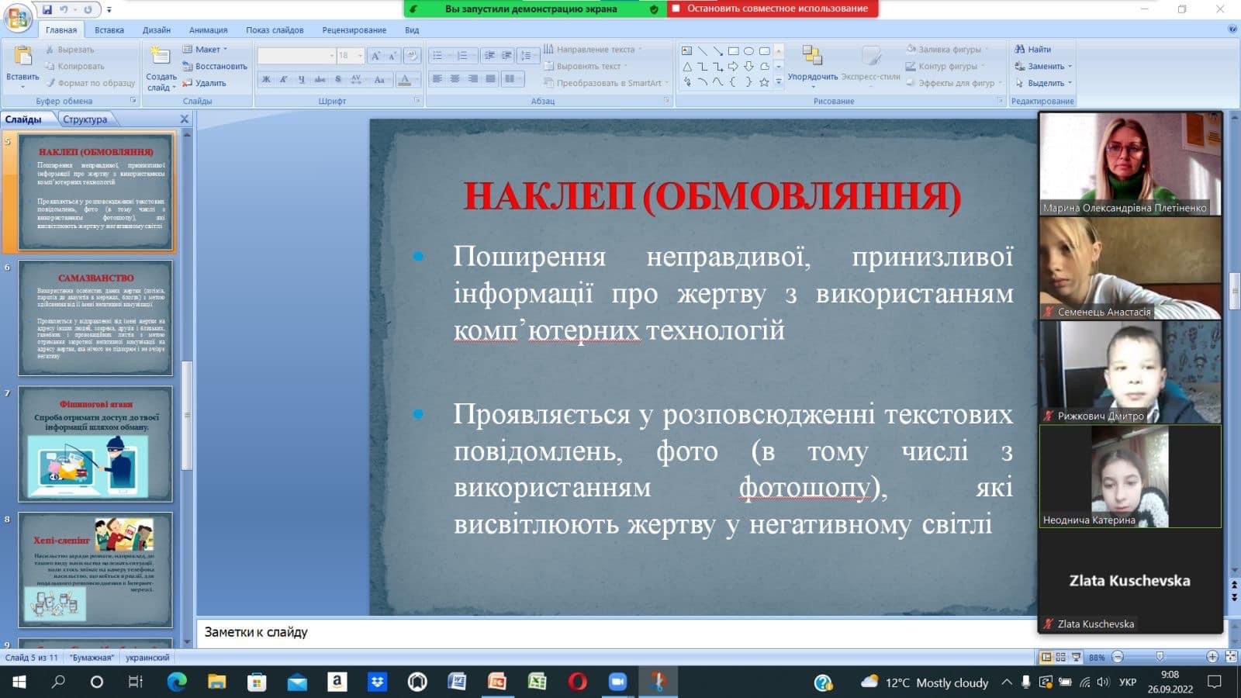Open Microsoft Edge in the taskbar

click(177, 682)
